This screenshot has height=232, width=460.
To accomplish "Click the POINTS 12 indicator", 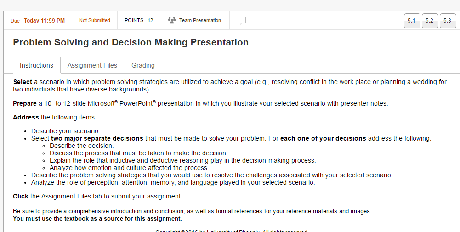I will [139, 20].
